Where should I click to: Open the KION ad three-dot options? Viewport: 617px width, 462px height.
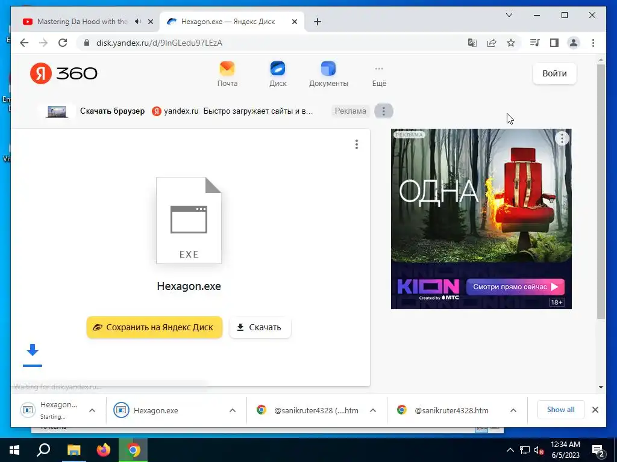pos(562,138)
